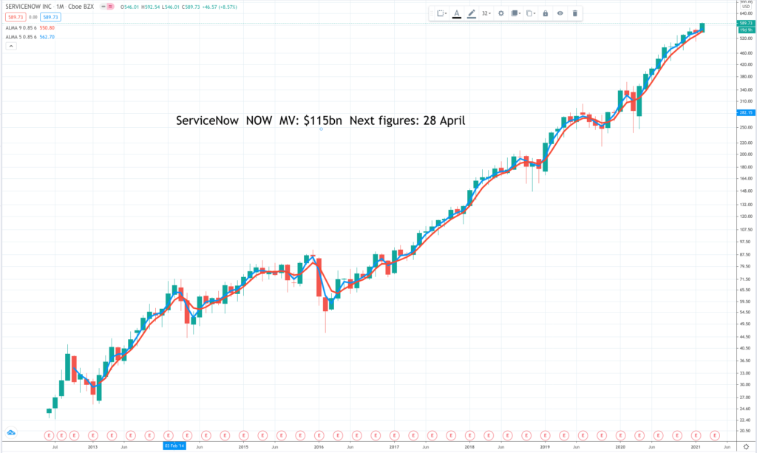757x453 pixels.
Task: Click the green 589.73 last price label
Action: [746, 23]
